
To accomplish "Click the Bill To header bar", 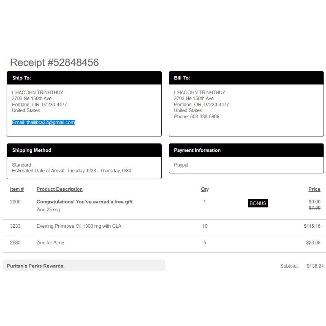I will tap(246, 78).
